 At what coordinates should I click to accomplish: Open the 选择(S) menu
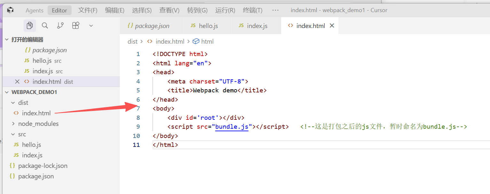click(142, 10)
